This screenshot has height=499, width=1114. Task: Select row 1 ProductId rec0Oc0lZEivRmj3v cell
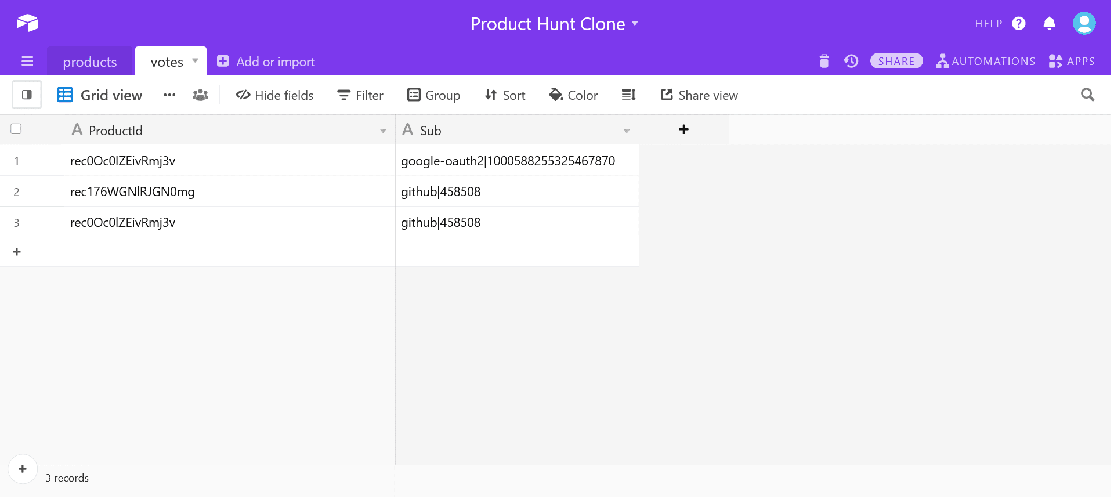pyautogui.click(x=230, y=161)
